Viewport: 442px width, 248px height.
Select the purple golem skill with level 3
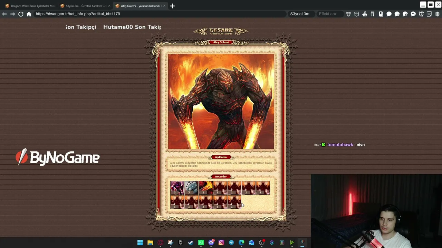(177, 188)
